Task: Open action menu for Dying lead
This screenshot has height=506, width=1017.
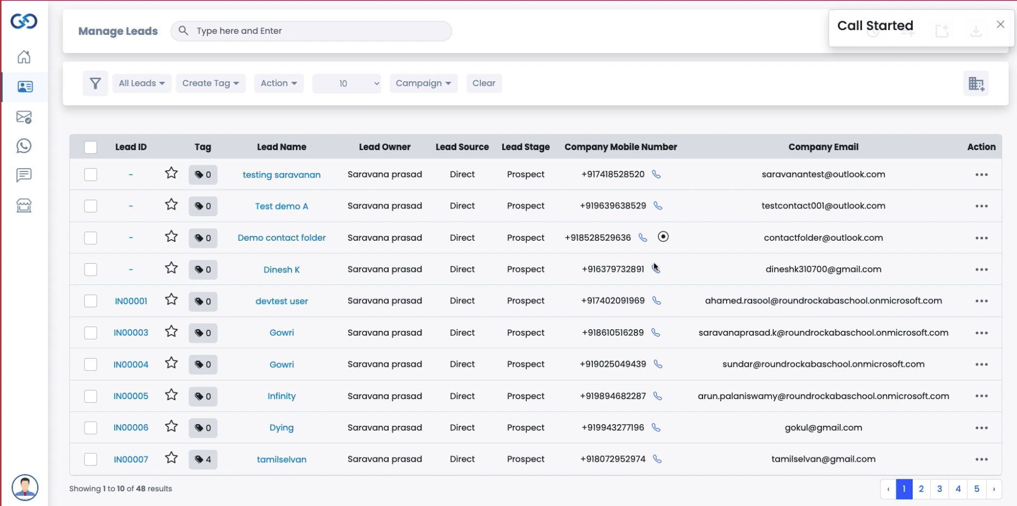Action: coord(982,428)
